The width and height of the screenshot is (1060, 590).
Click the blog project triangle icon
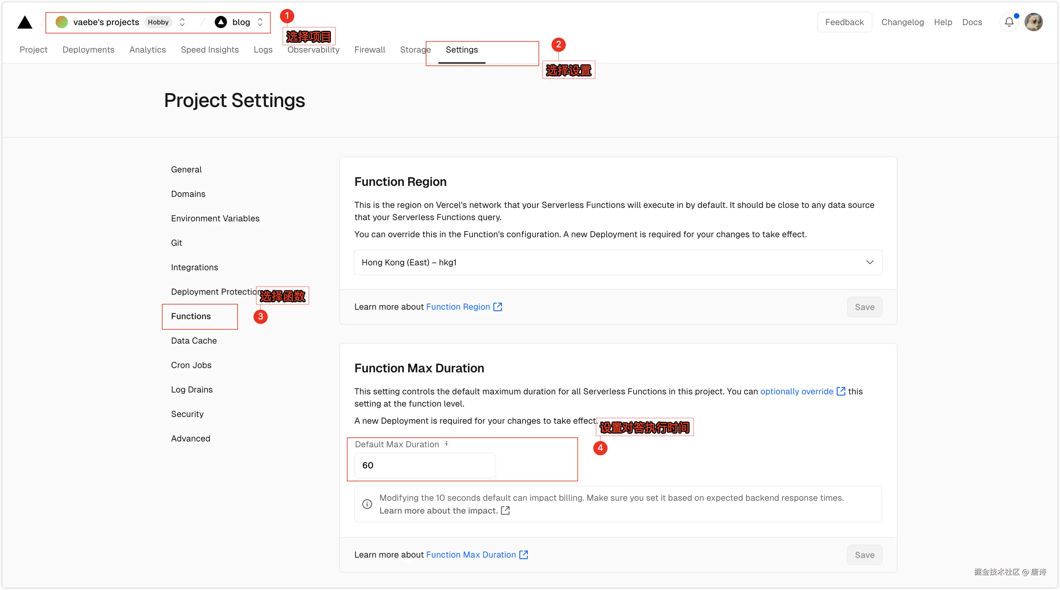(221, 22)
